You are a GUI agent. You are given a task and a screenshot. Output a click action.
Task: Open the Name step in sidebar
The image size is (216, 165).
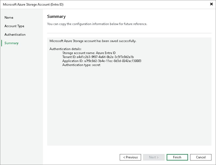point(9,18)
